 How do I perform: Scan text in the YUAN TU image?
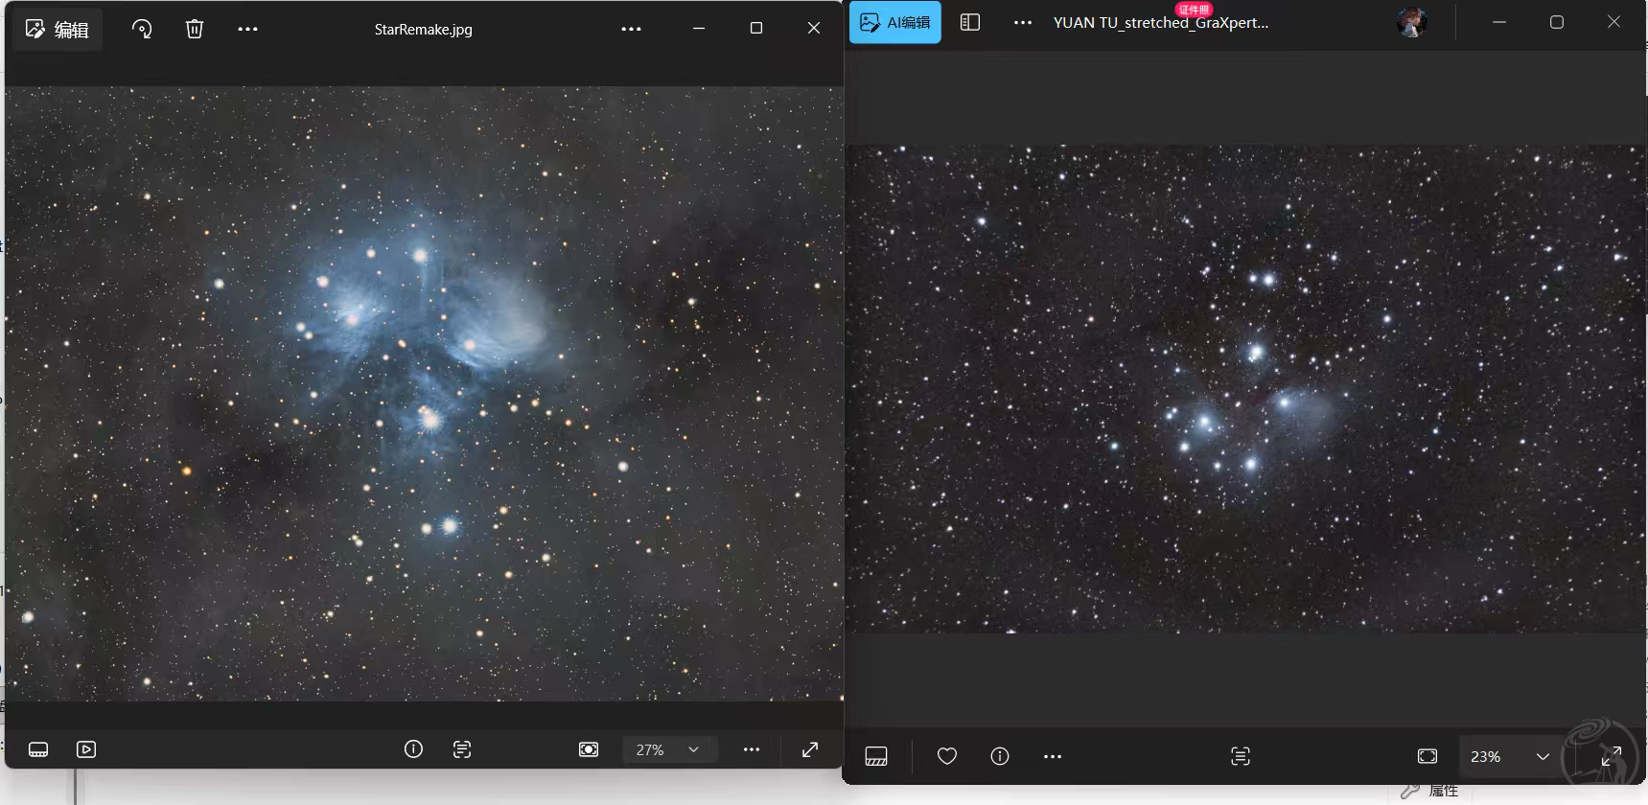tap(1241, 756)
